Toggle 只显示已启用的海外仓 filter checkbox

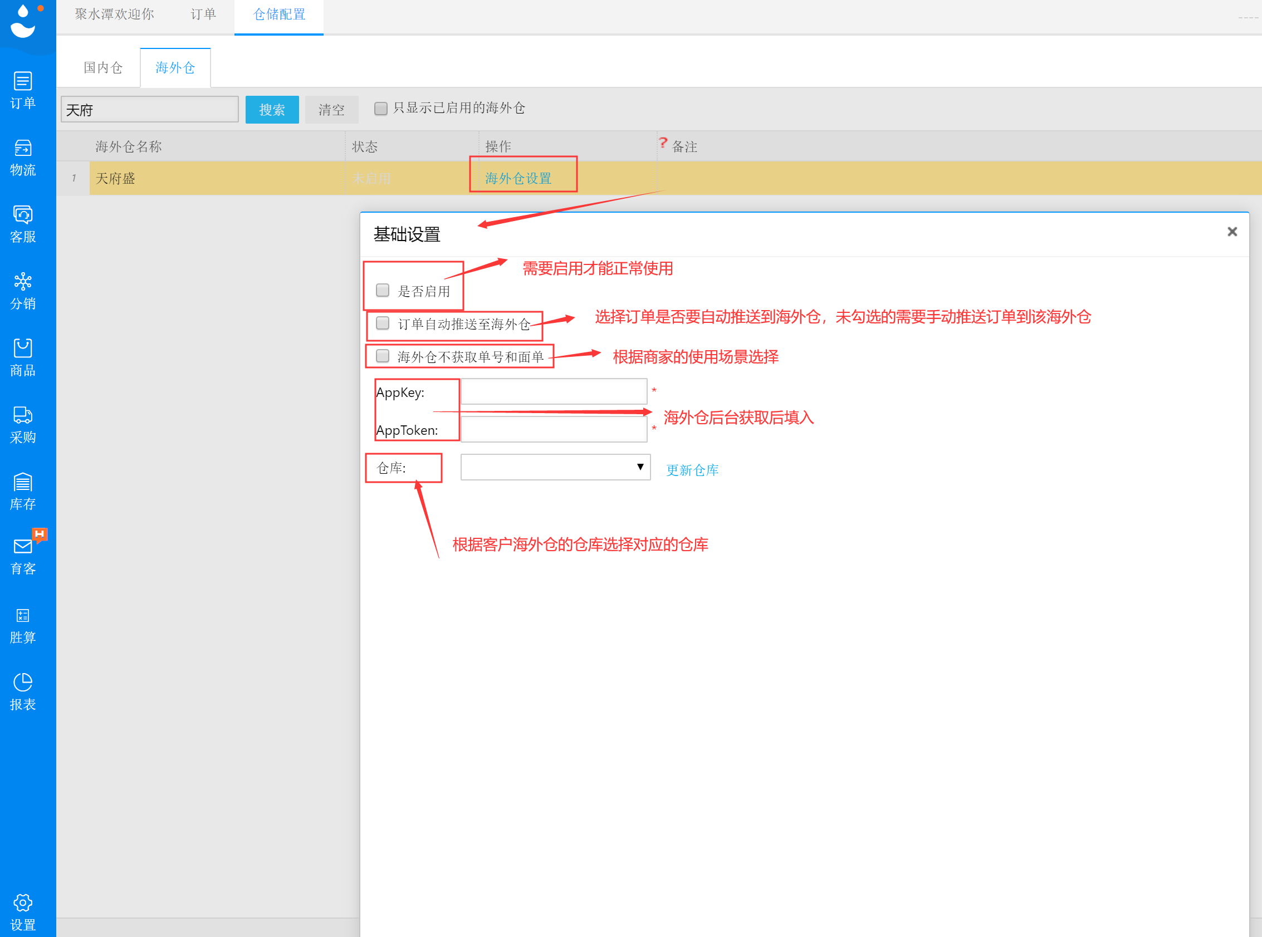click(x=381, y=109)
